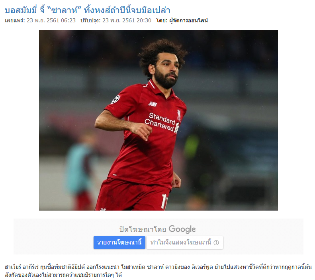Click the 'โดย:' label before author
Screen dimensions: 315x280
pos(162,20)
